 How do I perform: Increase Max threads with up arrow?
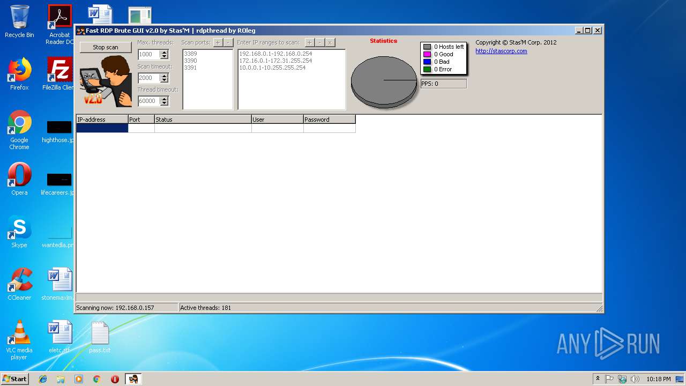(x=165, y=52)
